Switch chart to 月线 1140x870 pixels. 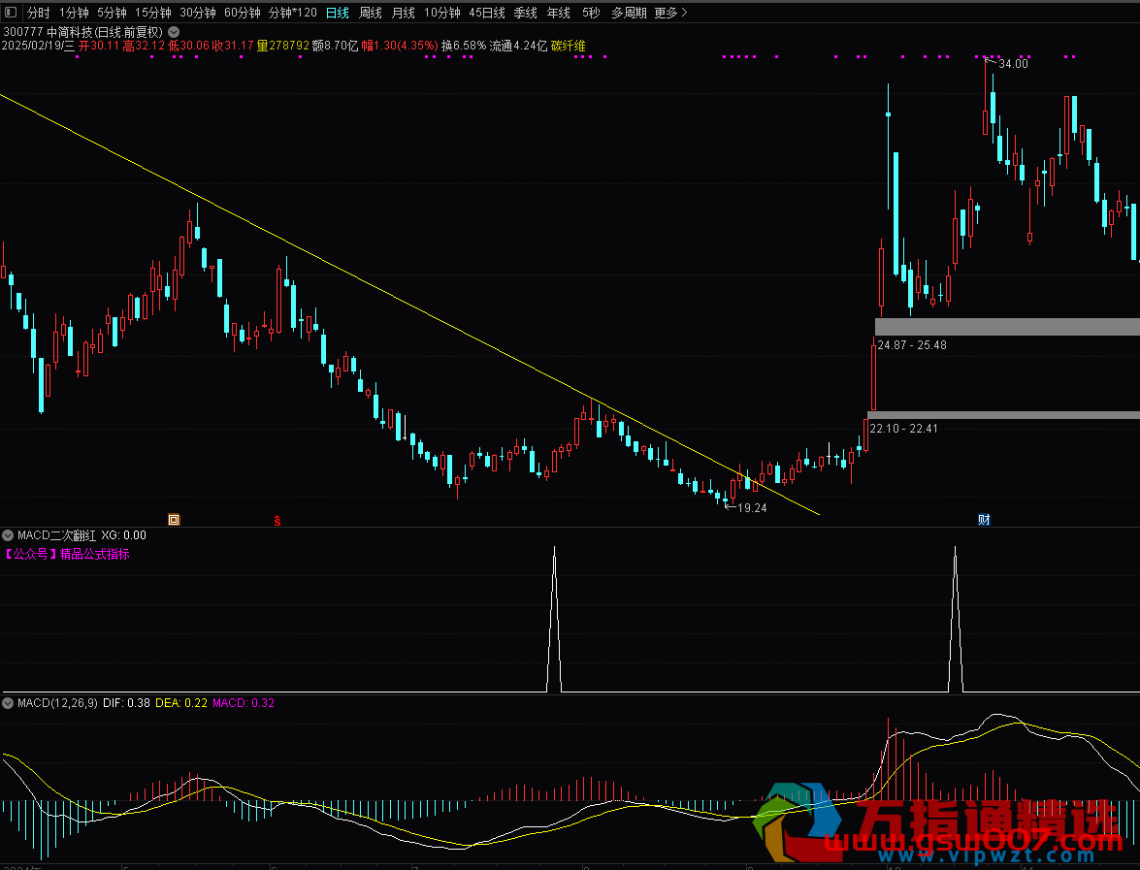(x=404, y=13)
